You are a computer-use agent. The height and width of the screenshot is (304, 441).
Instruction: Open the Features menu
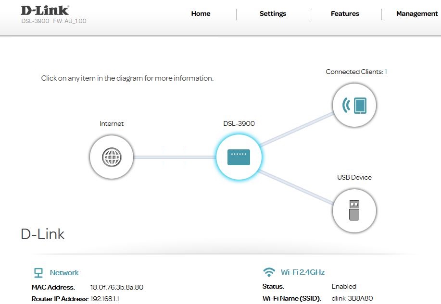(x=345, y=13)
